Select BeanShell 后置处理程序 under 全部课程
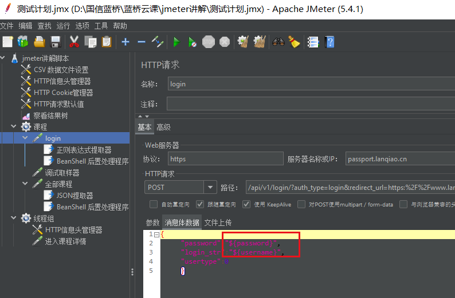The image size is (455, 298). pyautogui.click(x=93, y=207)
